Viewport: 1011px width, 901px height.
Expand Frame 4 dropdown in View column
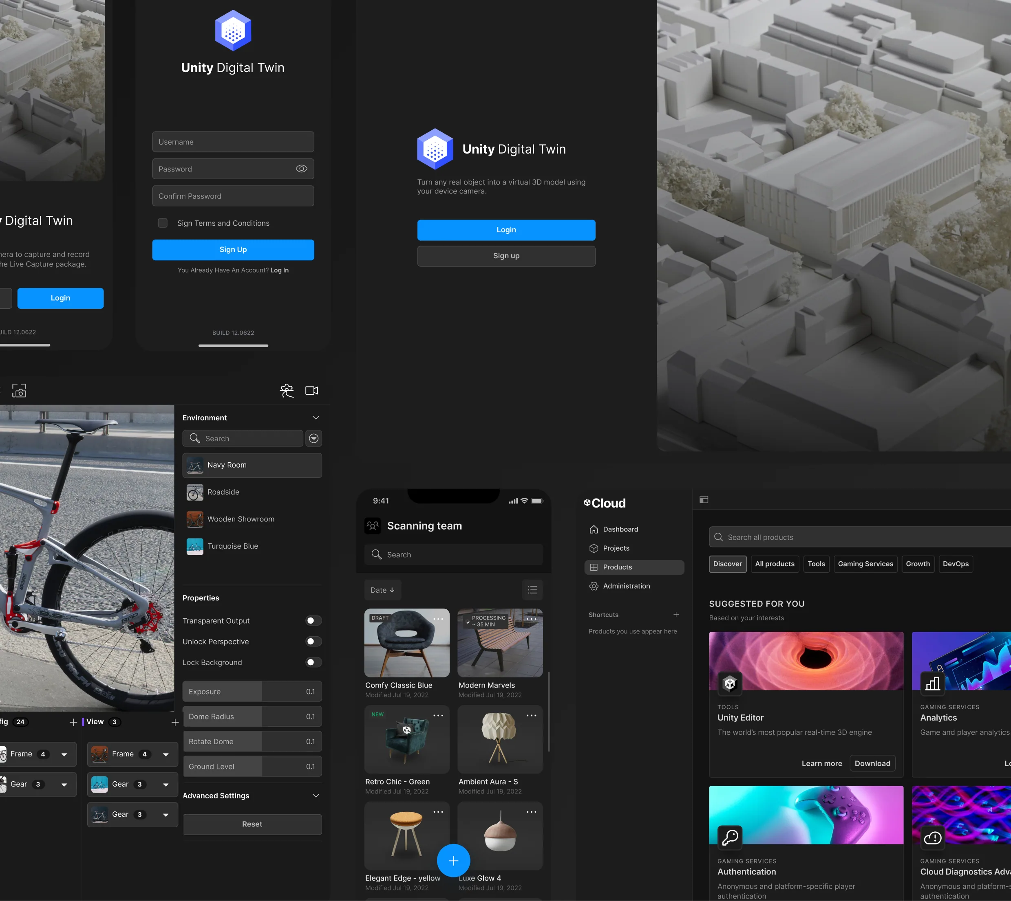166,754
